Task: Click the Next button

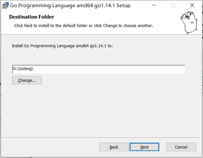Action: pos(144,147)
